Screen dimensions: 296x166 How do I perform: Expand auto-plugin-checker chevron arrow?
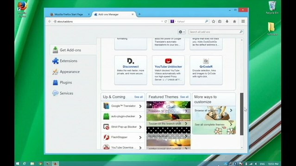coord(140,117)
